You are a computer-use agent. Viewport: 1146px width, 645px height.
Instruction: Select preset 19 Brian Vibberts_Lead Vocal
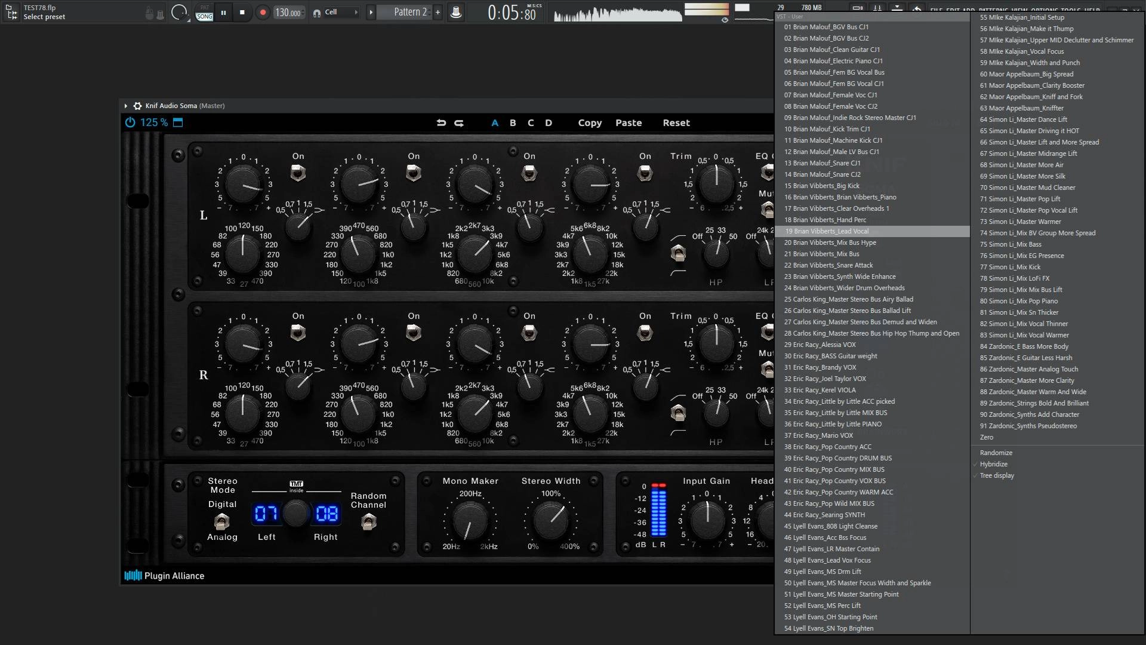click(x=873, y=231)
